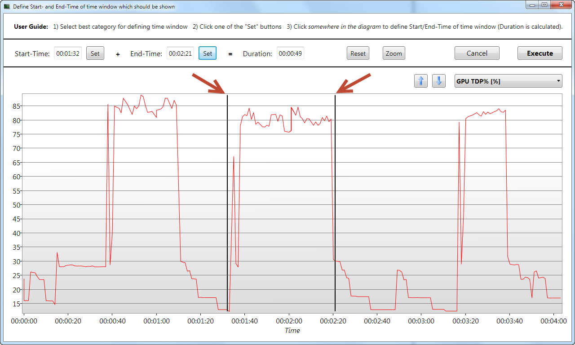Click the Zoom button

(x=394, y=53)
